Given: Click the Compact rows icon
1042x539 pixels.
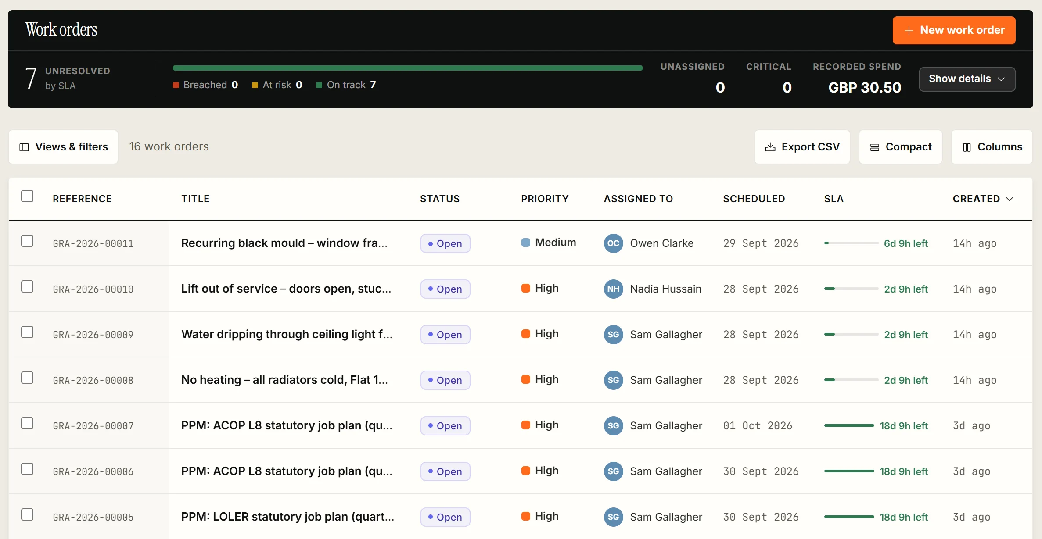Looking at the screenshot, I should [x=874, y=147].
